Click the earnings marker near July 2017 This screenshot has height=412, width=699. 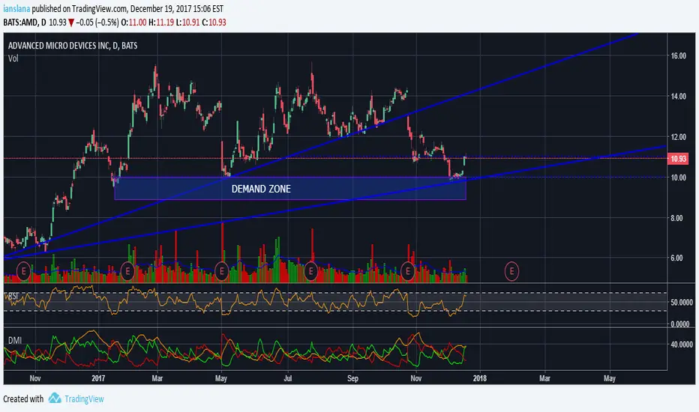(x=310, y=271)
